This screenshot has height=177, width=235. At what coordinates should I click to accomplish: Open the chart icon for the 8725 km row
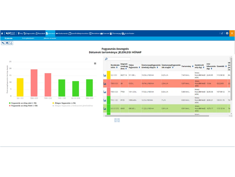[x=105, y=100]
